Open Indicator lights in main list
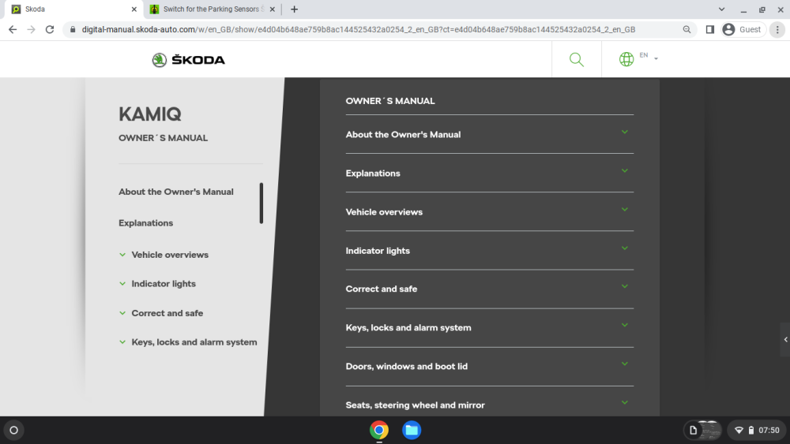Screen dimensions: 790x444 (378, 251)
